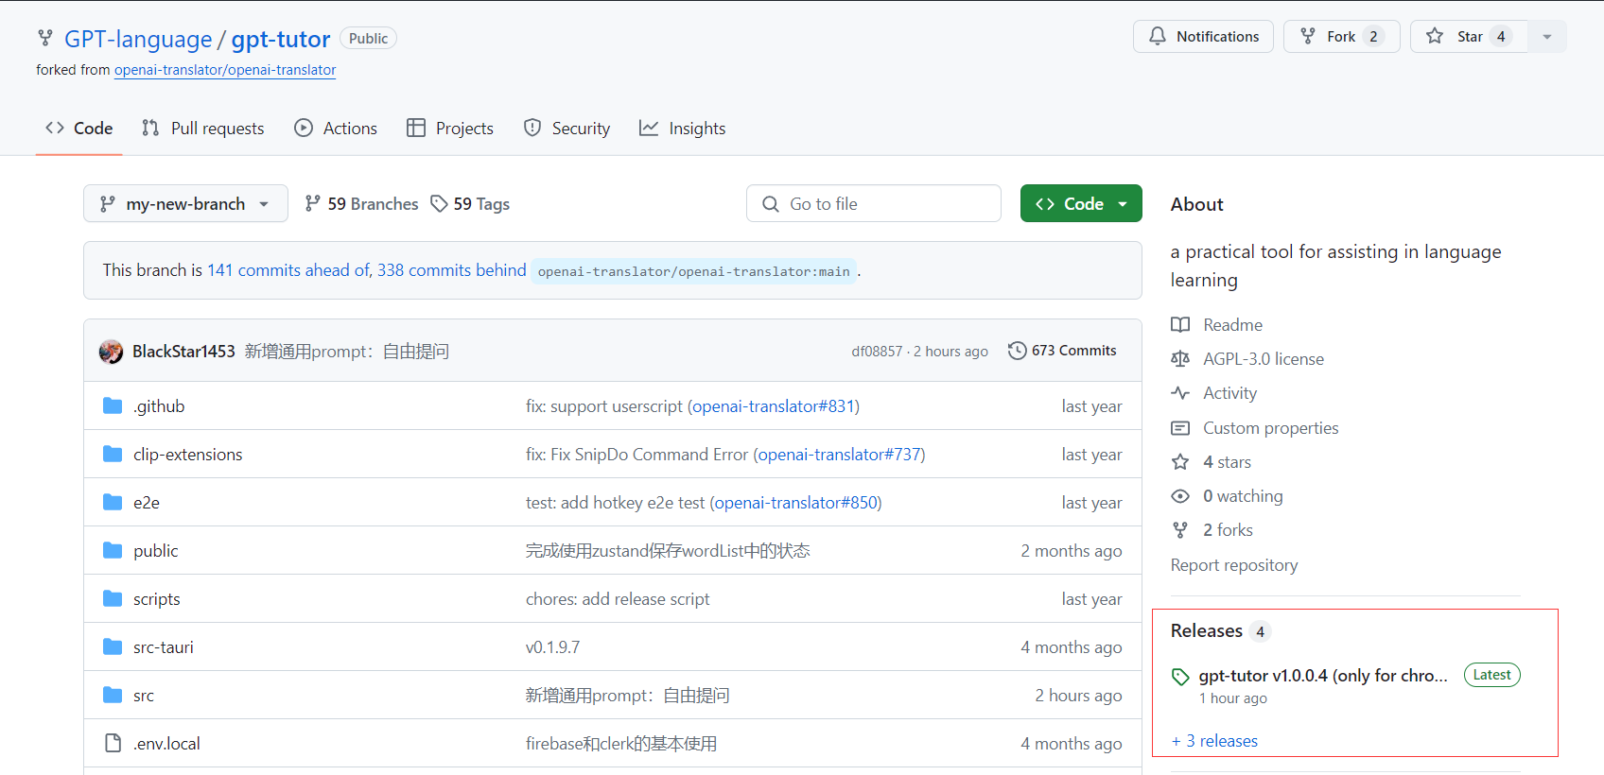The image size is (1604, 775).
Task: Open the openai-translator#850 issue link
Action: (x=795, y=503)
